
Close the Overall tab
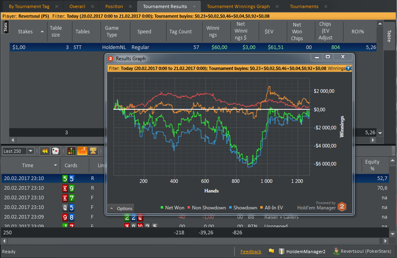coord(92,7)
